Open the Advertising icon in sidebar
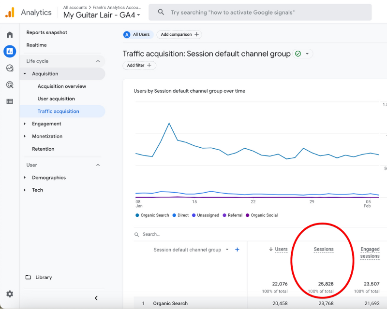 coord(10,85)
